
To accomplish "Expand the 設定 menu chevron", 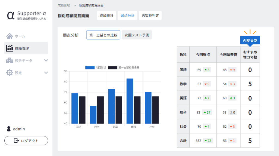I will coord(46,73).
